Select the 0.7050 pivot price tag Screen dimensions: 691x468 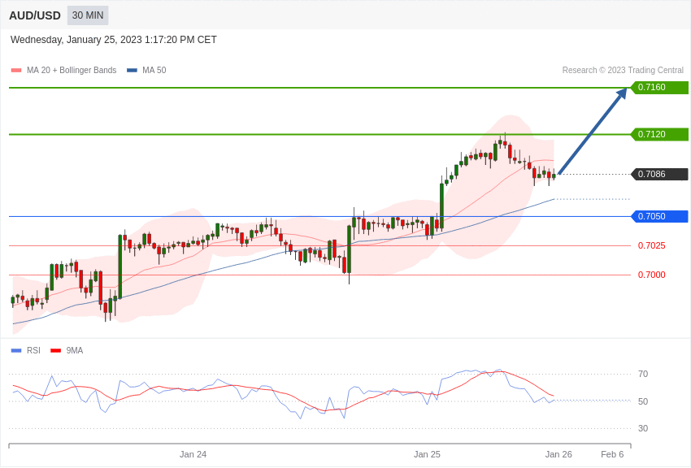click(660, 217)
